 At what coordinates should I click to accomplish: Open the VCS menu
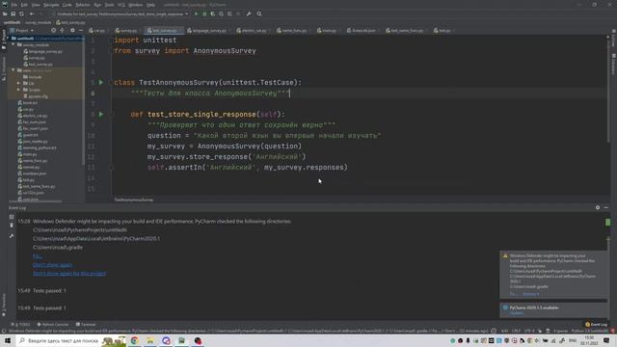click(x=121, y=5)
